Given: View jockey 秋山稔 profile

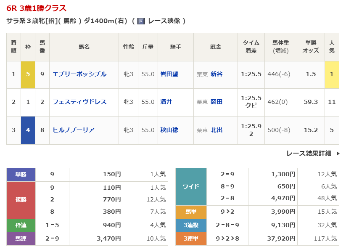Looking at the screenshot, I should click(x=169, y=130).
